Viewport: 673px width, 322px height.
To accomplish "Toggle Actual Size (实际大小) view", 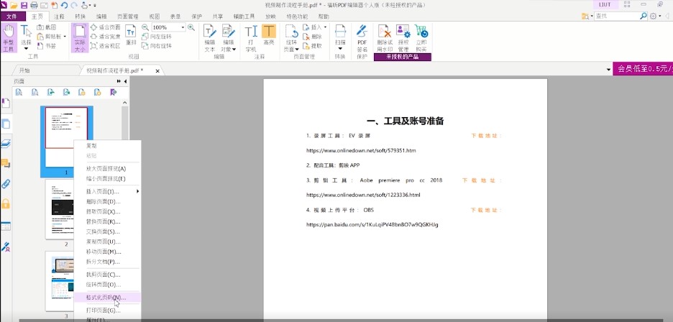I will pos(79,38).
